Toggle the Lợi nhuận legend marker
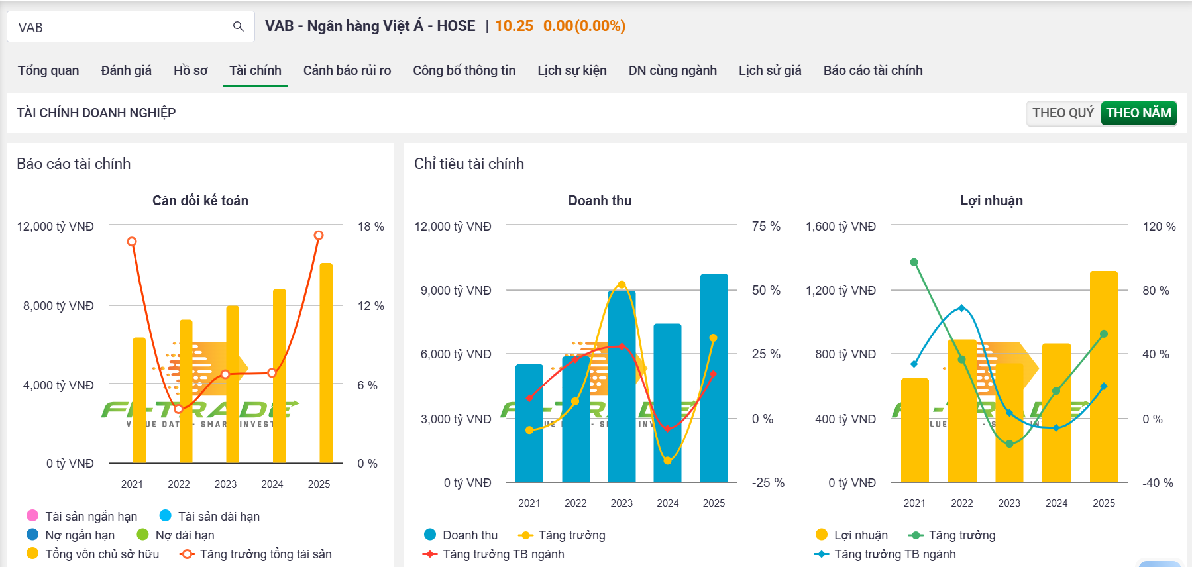1192x567 pixels. [x=822, y=534]
